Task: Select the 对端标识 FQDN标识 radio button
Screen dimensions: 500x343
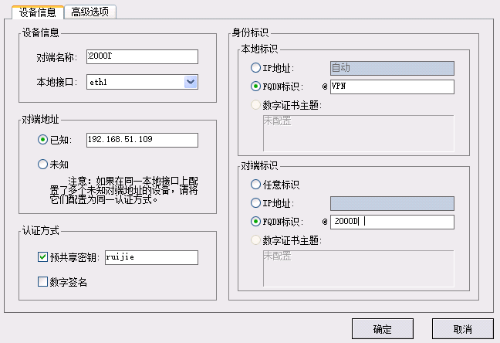Action: tap(255, 221)
